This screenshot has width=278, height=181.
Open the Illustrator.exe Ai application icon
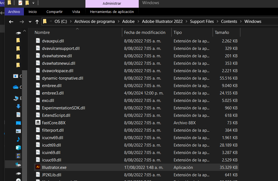(x=38, y=167)
